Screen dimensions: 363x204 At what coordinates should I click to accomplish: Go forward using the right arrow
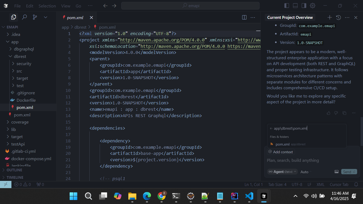click(x=114, y=6)
